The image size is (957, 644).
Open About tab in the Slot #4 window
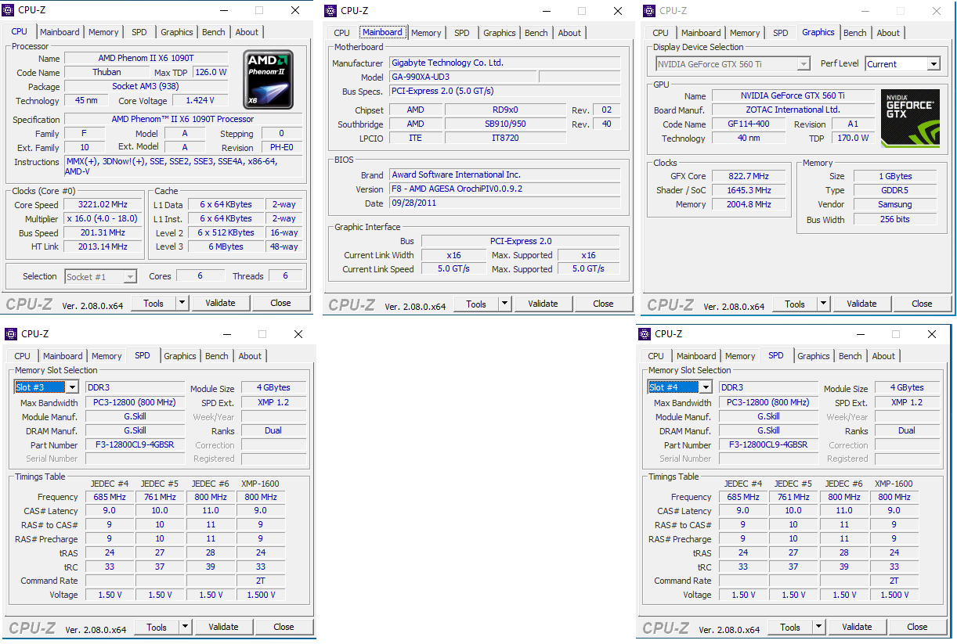tap(883, 356)
